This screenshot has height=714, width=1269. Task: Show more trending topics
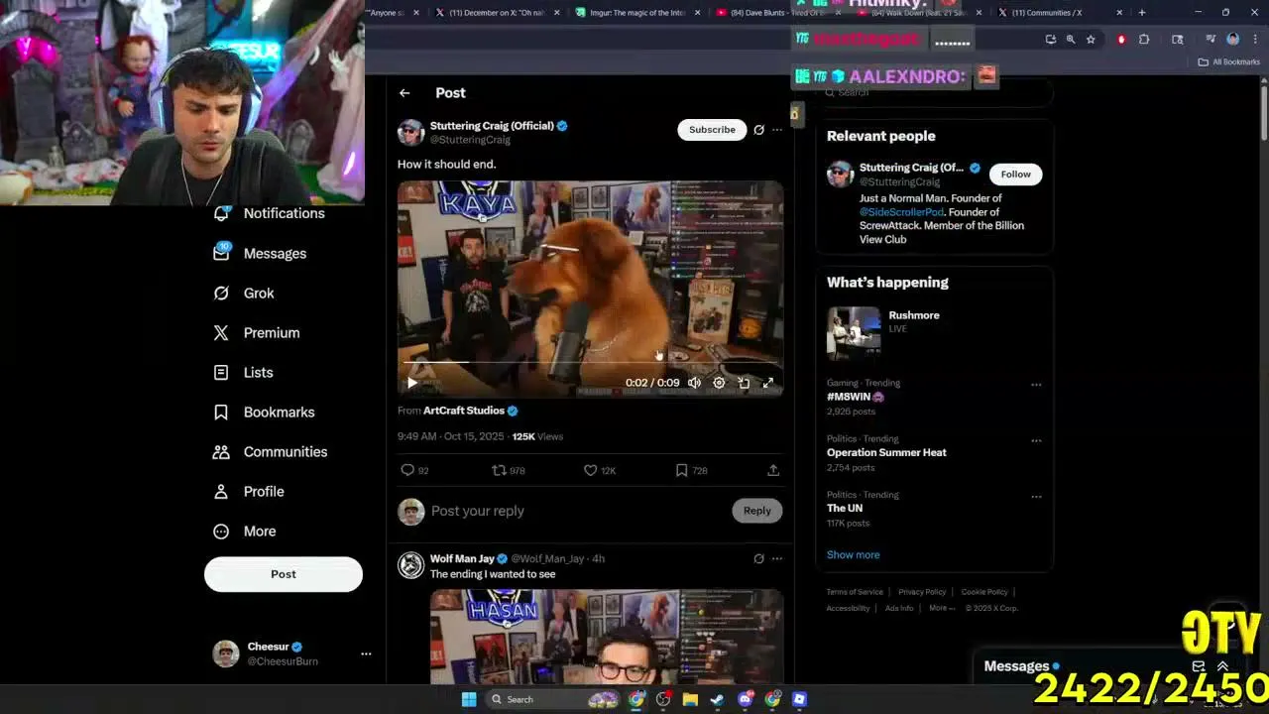853,555
